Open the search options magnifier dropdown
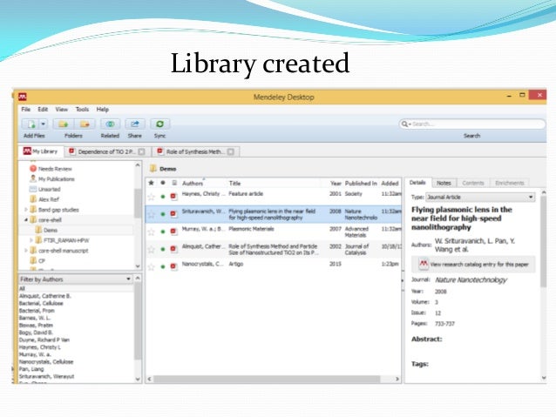Viewport: 556px width, 417px height. pyautogui.click(x=405, y=124)
